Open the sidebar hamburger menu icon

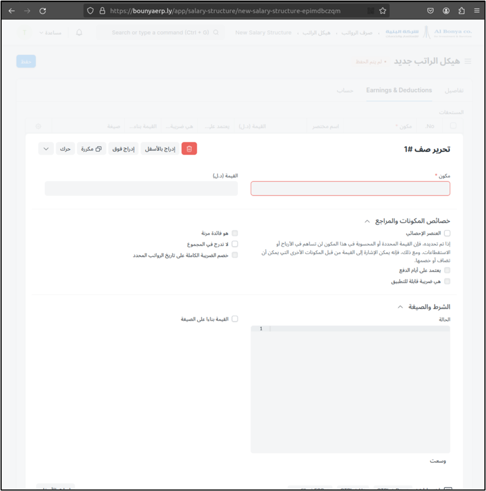tap(468, 62)
